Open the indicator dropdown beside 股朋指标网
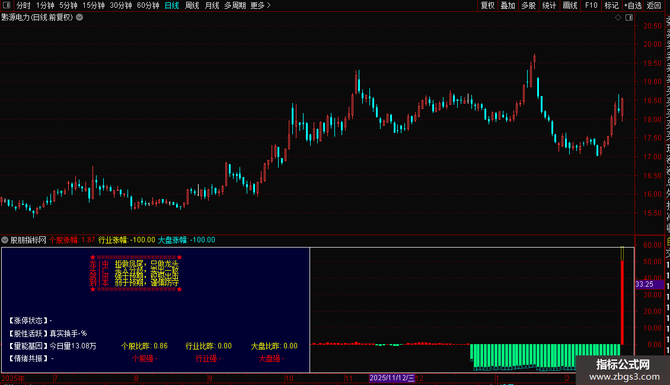Screen dimensions: 670x385 pyautogui.click(x=5, y=240)
